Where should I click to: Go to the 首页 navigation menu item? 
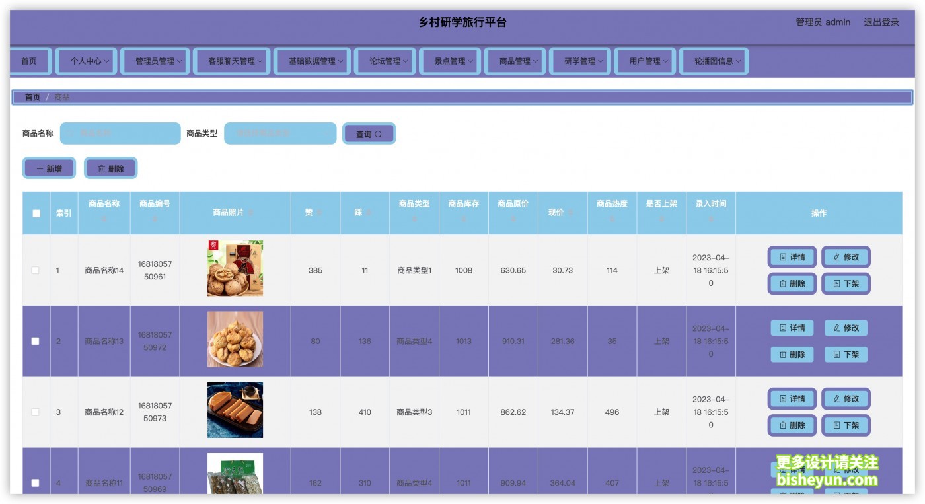(x=29, y=61)
